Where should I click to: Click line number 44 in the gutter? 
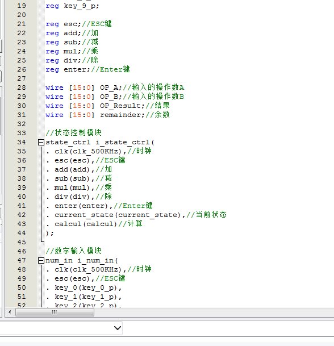(22, 233)
